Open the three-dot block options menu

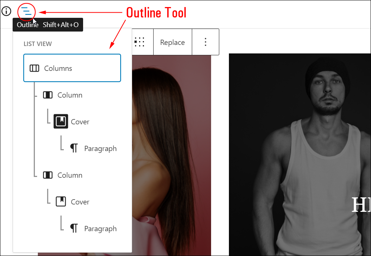pos(206,42)
